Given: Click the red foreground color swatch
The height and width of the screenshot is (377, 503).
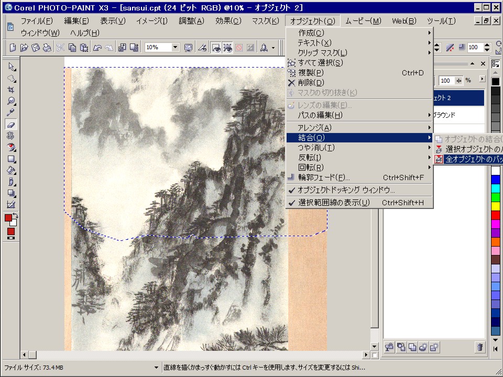Looking at the screenshot, I should click(x=8, y=218).
